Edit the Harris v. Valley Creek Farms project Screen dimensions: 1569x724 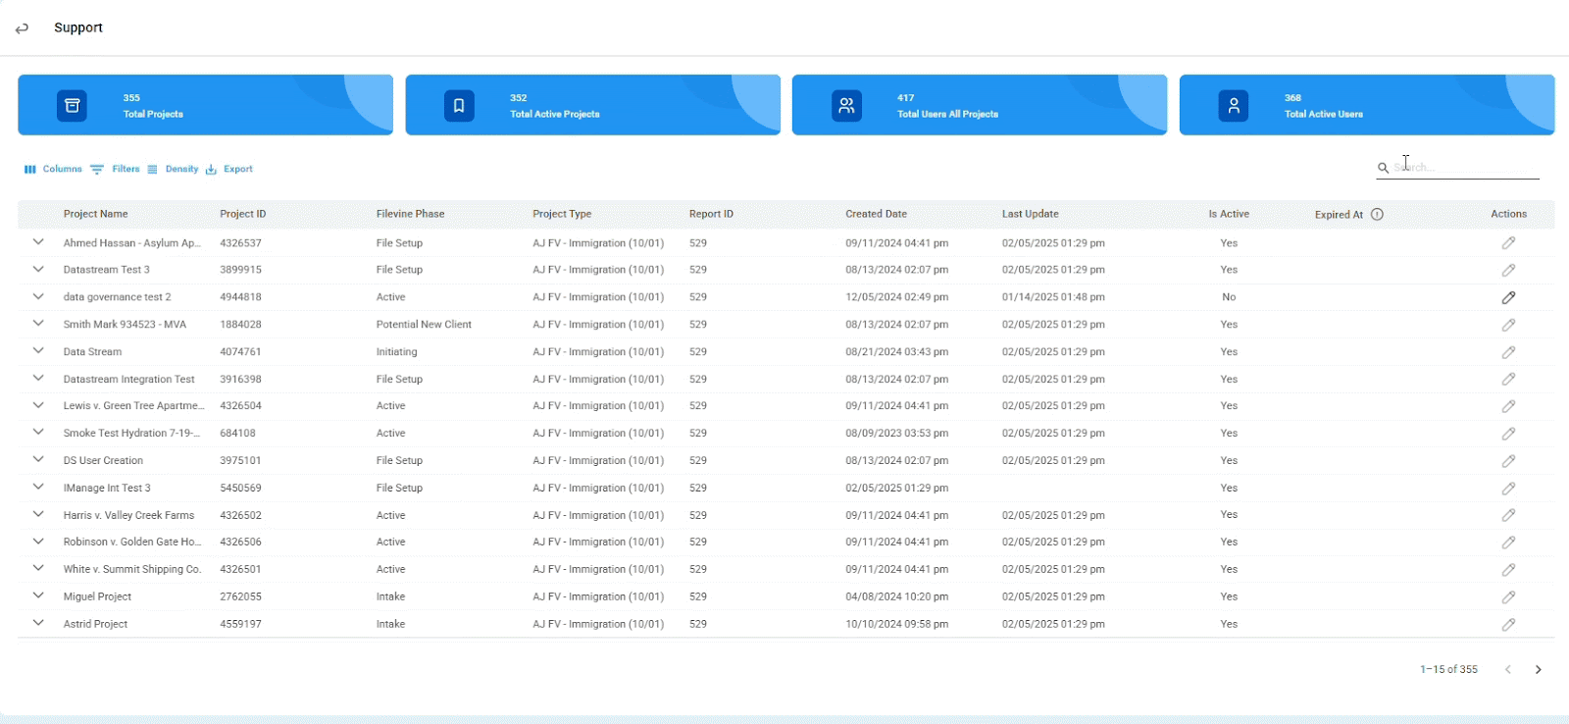point(1508,515)
